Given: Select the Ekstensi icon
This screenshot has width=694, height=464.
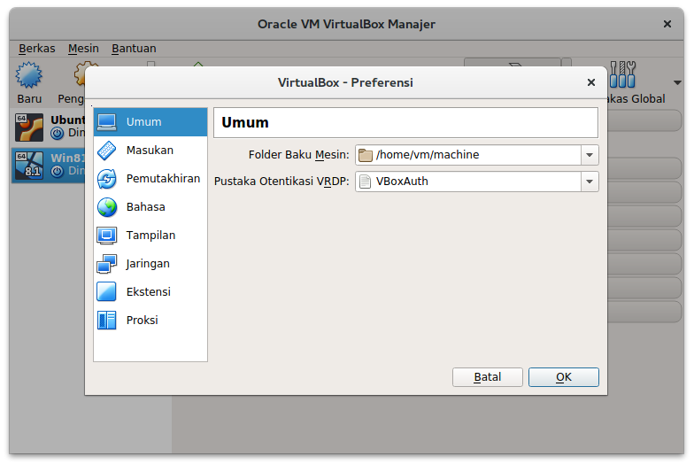Looking at the screenshot, I should pyautogui.click(x=106, y=292).
